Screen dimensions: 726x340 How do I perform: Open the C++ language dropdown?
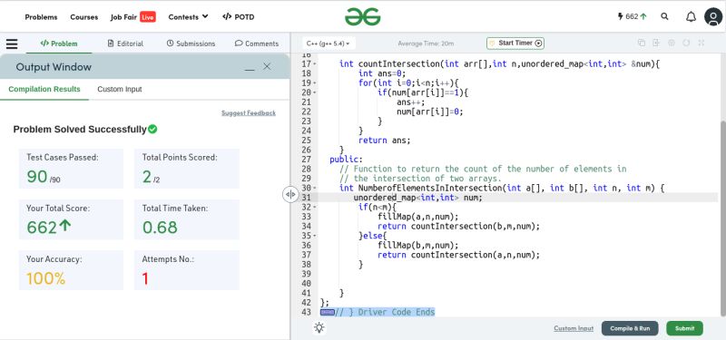coord(329,44)
